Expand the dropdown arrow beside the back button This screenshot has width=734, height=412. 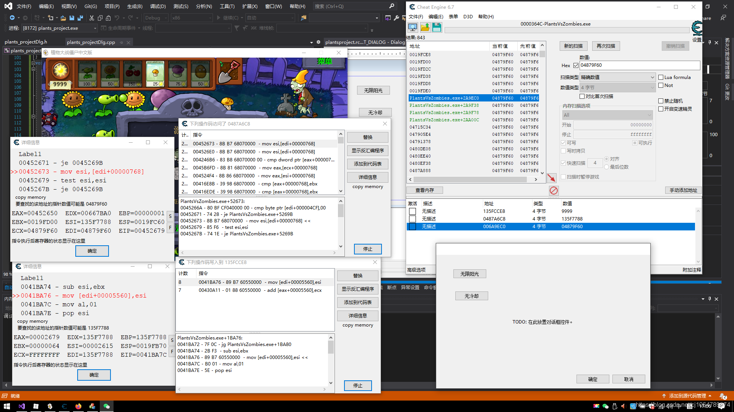click(x=18, y=18)
